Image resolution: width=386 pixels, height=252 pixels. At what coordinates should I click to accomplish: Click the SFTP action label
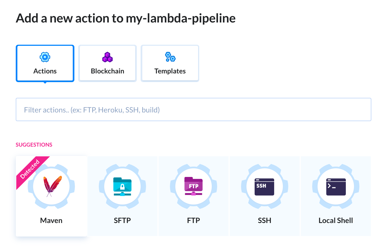point(122,221)
